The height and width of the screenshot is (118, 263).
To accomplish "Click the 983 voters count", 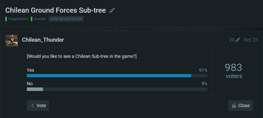I will 234,71.
